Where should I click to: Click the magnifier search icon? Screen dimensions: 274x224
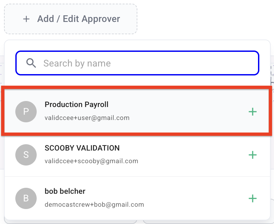click(x=31, y=63)
